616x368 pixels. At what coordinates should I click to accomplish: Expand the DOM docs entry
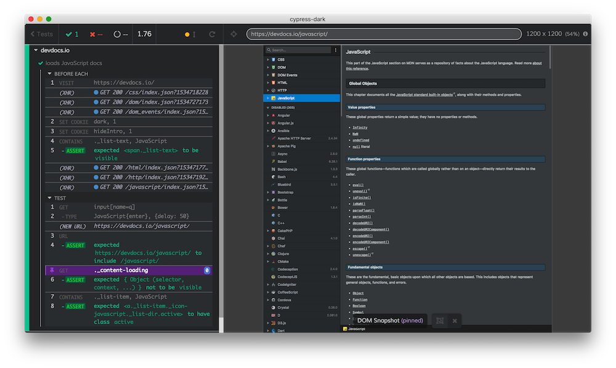pyautogui.click(x=268, y=68)
